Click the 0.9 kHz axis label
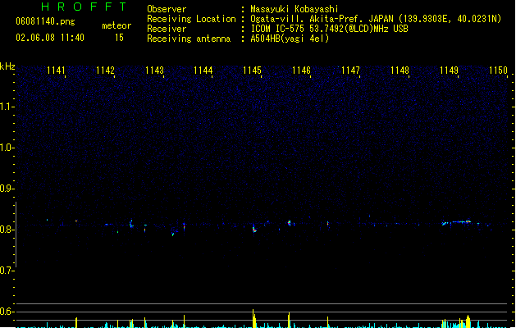The height and width of the screenshot is (328, 516). tap(7, 189)
